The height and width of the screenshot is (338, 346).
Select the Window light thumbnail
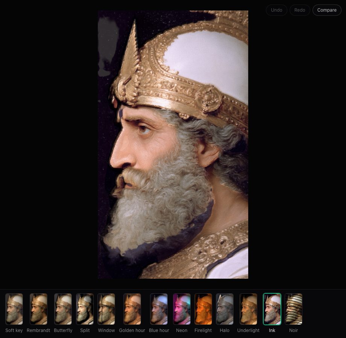[x=106, y=309]
